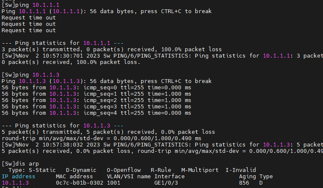Click the icmp_seq=4 reply line
This screenshot has width=323, height=188.
pos(96,113)
